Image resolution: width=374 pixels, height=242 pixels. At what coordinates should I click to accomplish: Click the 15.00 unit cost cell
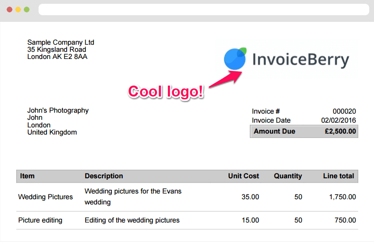(250, 220)
